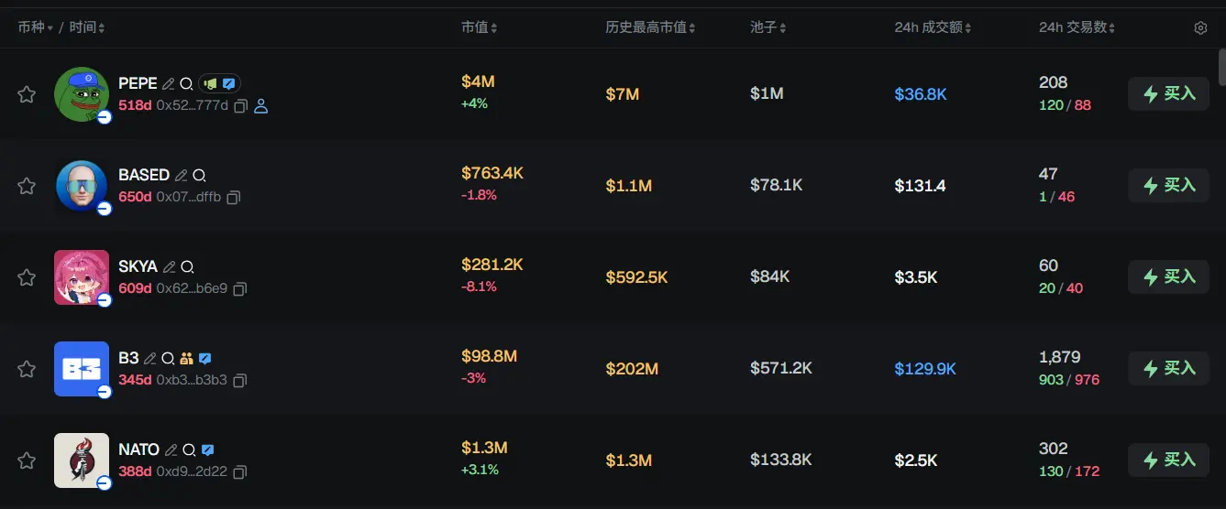Screen dimensions: 1226x509
Task: Open the NATO token logo thumbnail
Action: (82, 460)
